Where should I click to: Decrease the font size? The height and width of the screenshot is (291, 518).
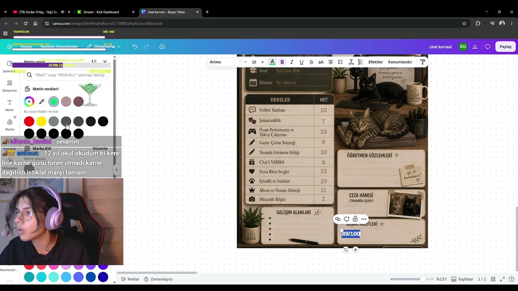[x=245, y=62]
